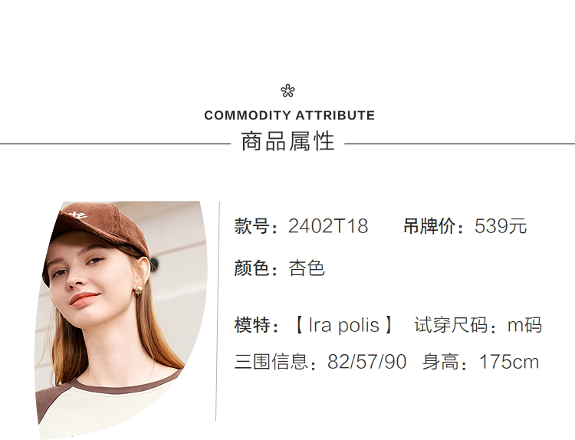Click the COMMODITY ATTRIBUTE heading

[x=289, y=116]
